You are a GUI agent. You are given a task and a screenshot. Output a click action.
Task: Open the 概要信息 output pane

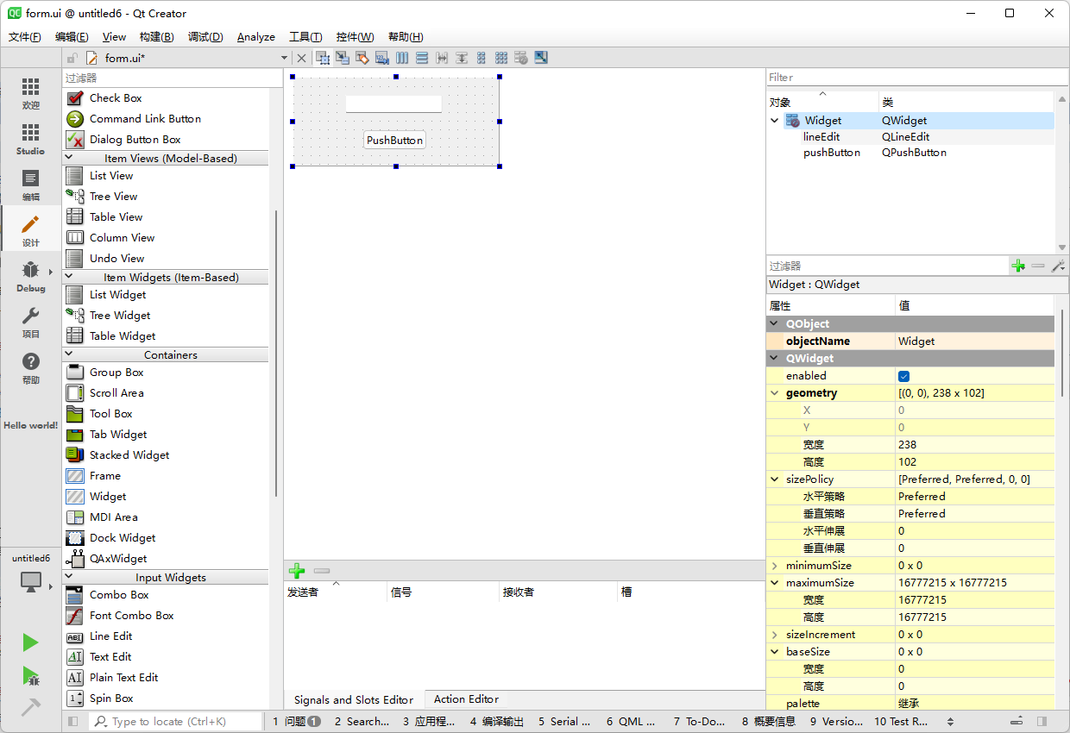point(769,722)
